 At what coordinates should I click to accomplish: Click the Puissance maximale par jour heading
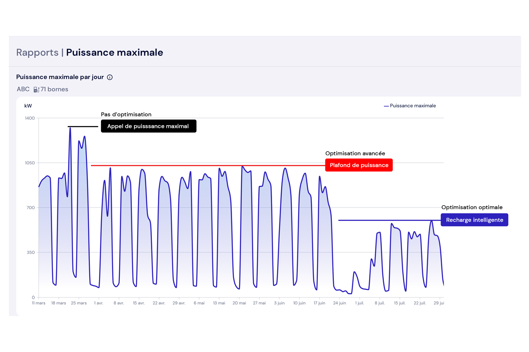60,77
